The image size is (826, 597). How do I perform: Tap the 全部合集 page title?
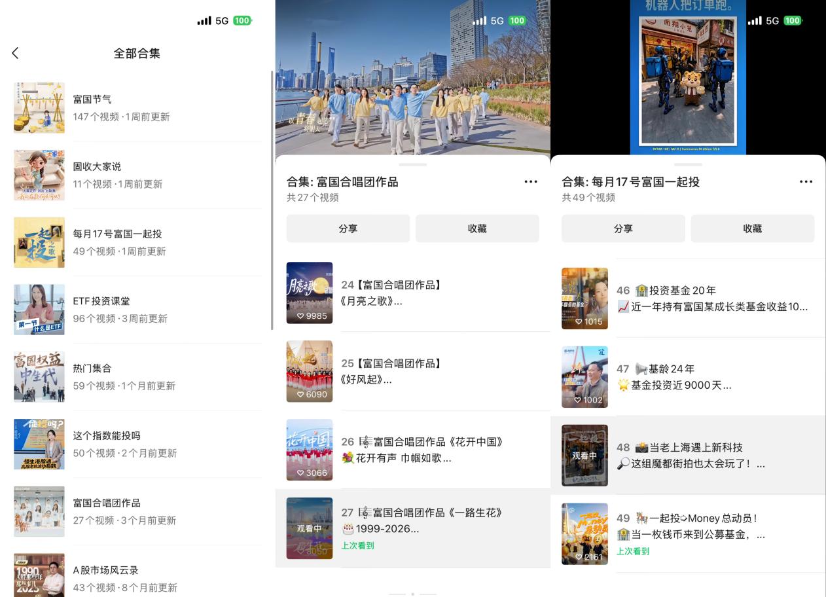click(137, 53)
